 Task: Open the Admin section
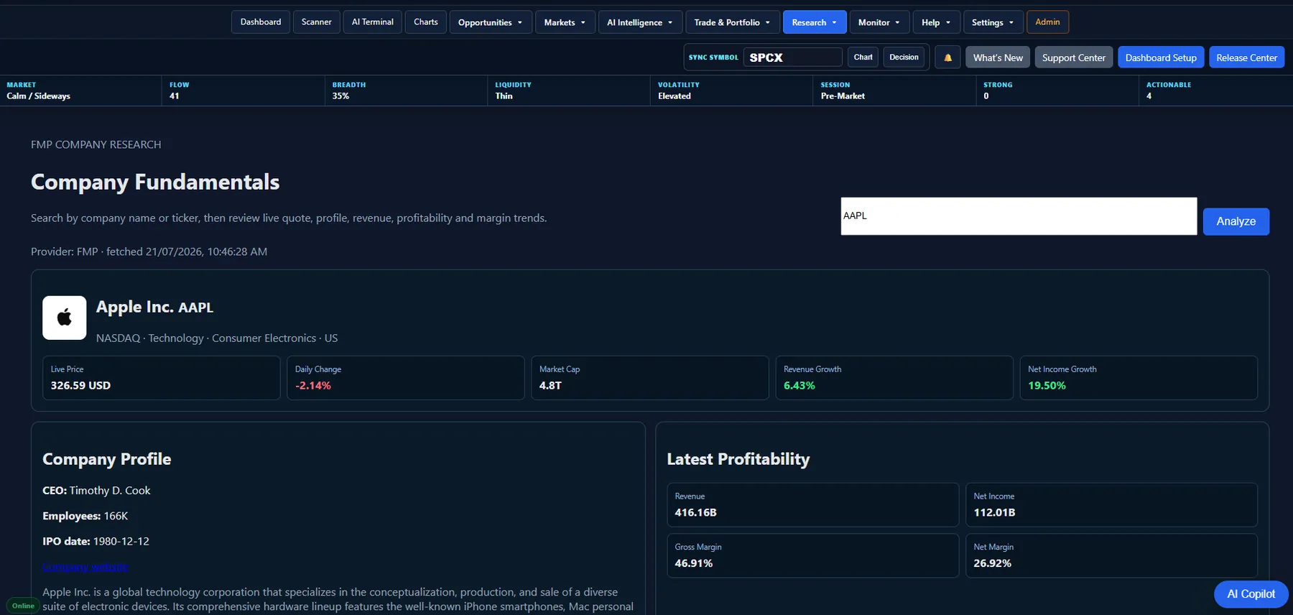click(x=1047, y=22)
